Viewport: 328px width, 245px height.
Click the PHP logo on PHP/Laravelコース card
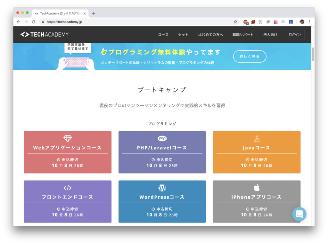162,139
